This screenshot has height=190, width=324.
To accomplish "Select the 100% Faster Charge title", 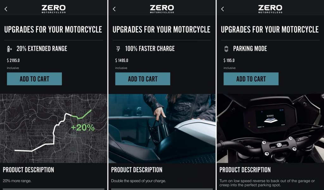I will (x=150, y=49).
